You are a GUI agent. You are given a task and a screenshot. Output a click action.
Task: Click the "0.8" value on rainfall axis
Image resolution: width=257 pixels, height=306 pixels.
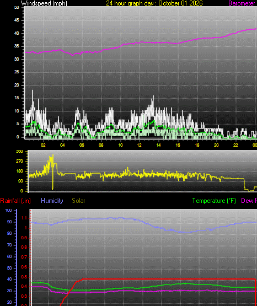point(24,247)
